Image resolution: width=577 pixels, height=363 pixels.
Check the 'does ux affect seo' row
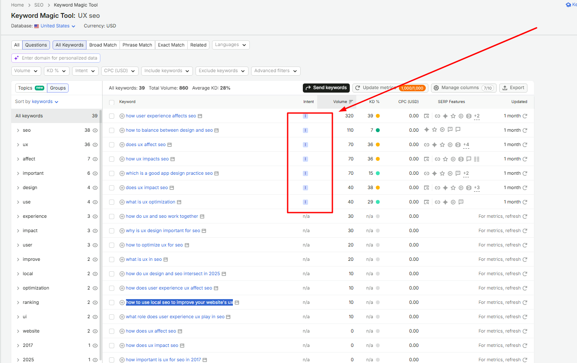point(112,145)
